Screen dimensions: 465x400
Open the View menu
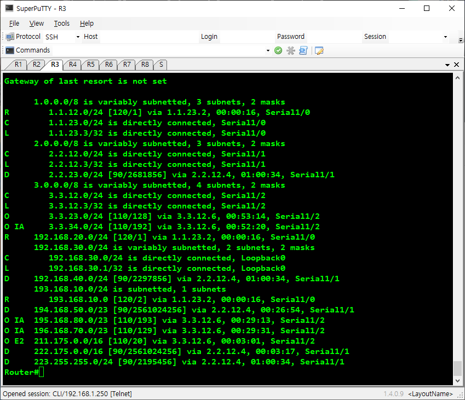click(x=37, y=24)
